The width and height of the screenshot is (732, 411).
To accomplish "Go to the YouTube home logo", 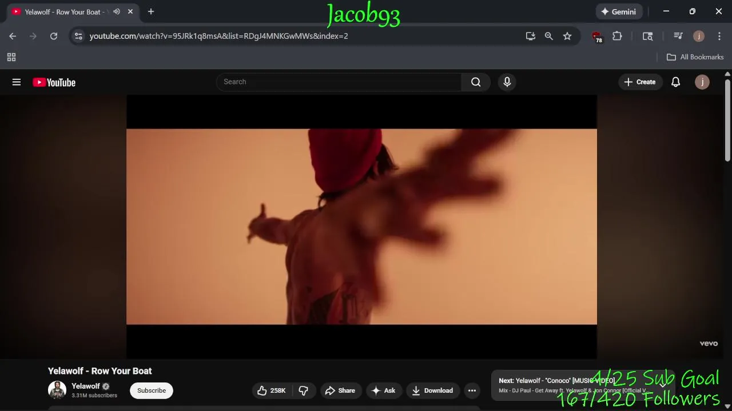I will tap(54, 82).
